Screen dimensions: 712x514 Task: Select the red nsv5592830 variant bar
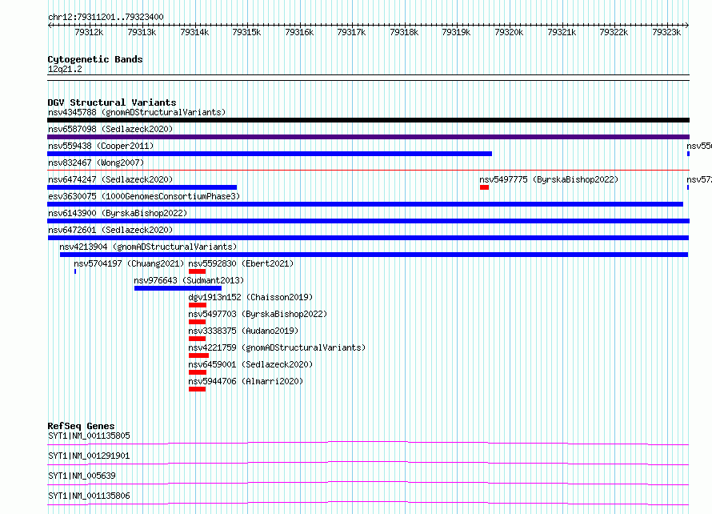point(197,271)
